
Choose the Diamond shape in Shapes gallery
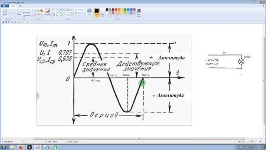(57, 12)
